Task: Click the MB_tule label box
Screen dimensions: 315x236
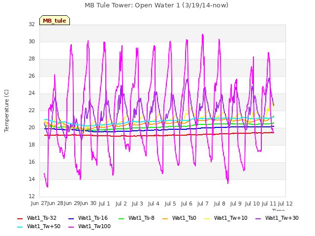Action: pyautogui.click(x=55, y=20)
